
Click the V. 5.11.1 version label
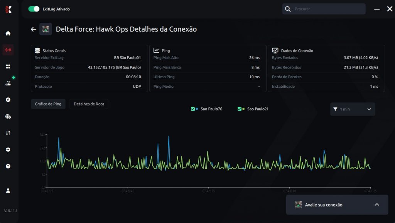point(10,211)
